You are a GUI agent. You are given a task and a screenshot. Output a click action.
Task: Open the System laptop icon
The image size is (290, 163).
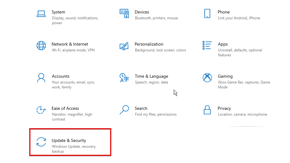coord(41,14)
